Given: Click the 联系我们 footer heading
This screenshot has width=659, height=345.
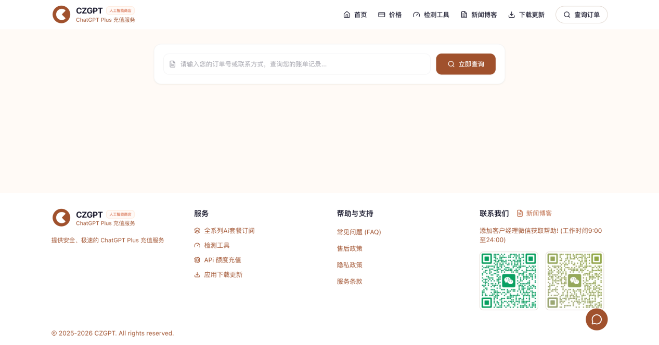Looking at the screenshot, I should coord(494,213).
